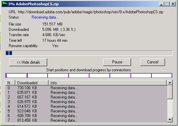Click the download URL text
The image size is (179, 126).
90,12
